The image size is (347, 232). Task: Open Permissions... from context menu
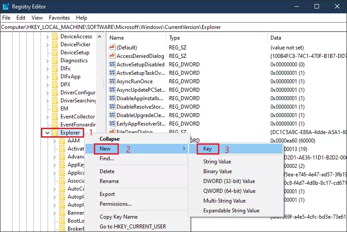coord(137,204)
